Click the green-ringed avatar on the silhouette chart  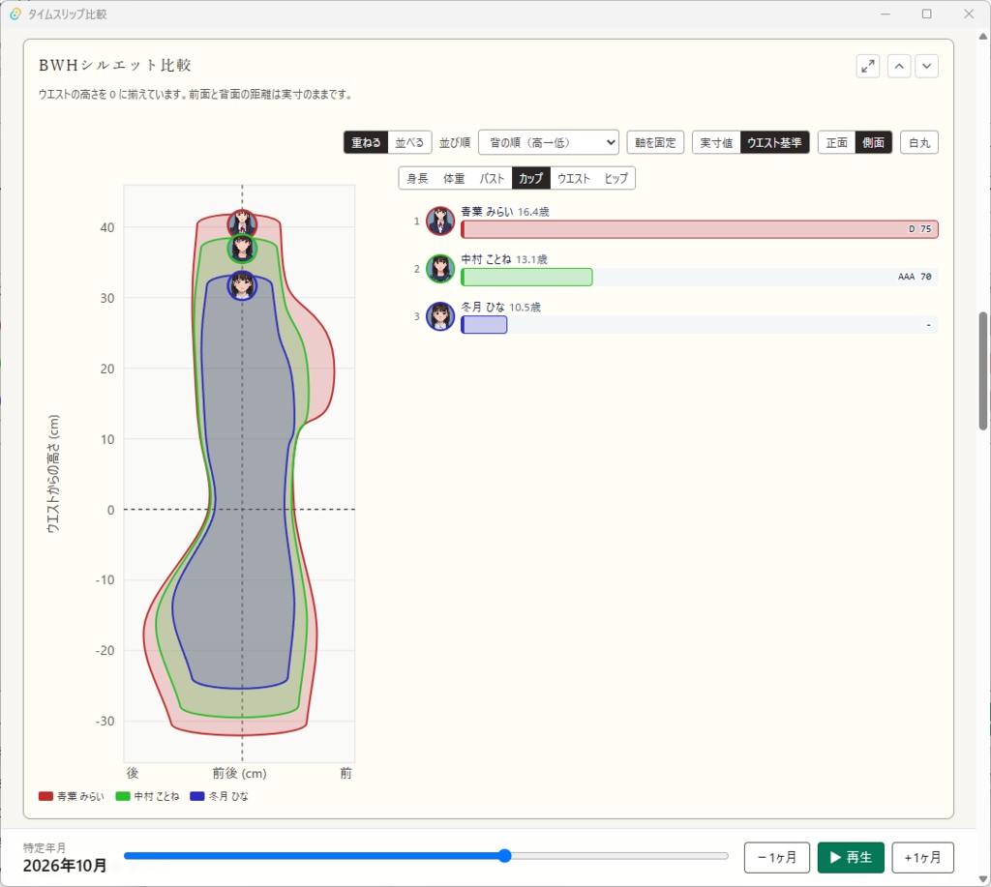coord(242,249)
